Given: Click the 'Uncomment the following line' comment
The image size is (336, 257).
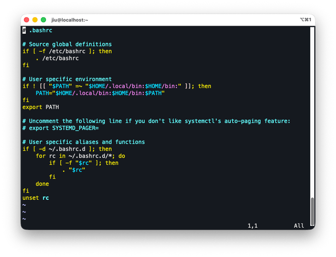Looking at the screenshot, I should pyautogui.click(x=156, y=121).
